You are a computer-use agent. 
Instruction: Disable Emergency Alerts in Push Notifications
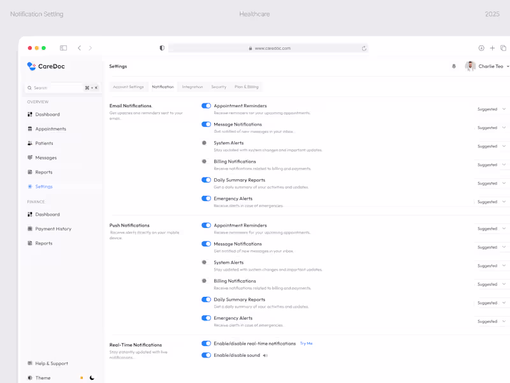coord(206,318)
